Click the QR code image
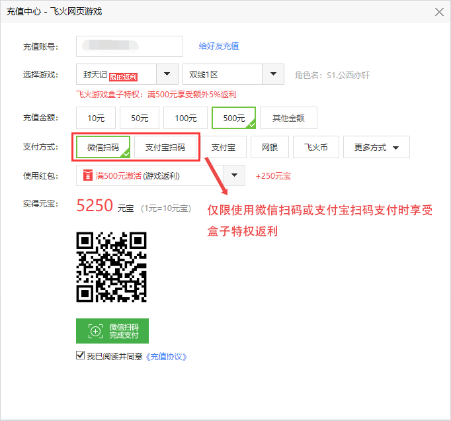 111,266
